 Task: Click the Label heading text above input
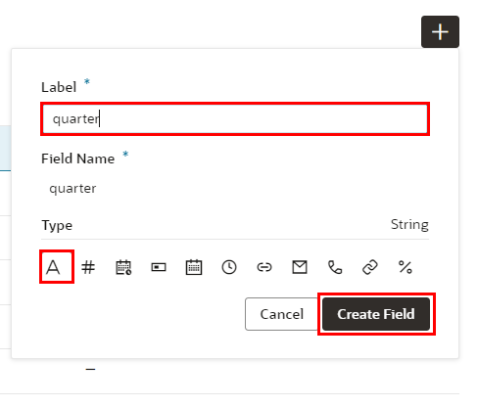coord(59,87)
